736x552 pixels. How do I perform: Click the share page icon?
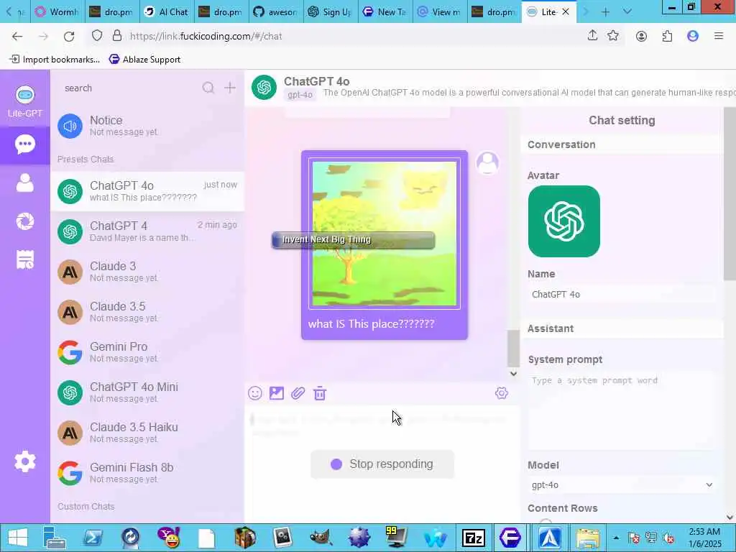592,36
